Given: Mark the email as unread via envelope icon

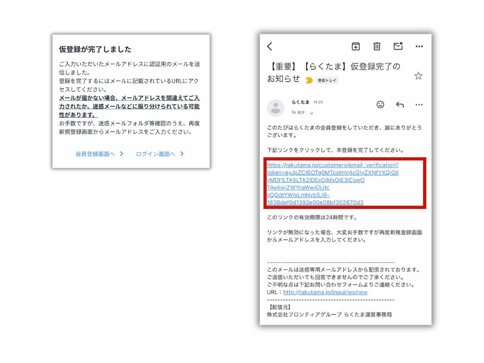Looking at the screenshot, I should point(398,46).
